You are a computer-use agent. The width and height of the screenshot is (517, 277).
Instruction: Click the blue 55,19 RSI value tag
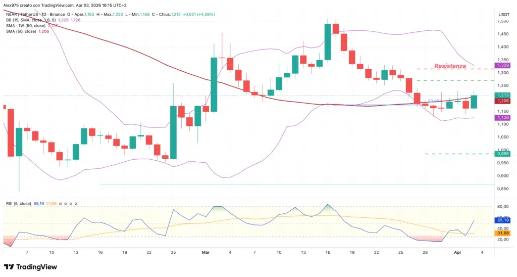click(x=502, y=220)
